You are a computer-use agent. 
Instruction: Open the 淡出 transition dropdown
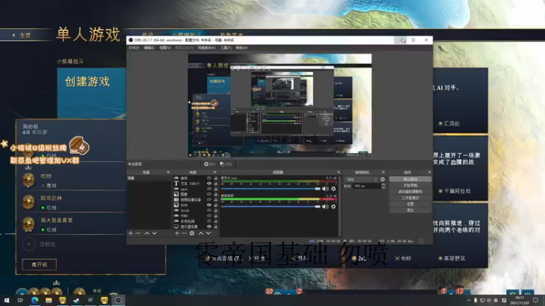point(362,180)
